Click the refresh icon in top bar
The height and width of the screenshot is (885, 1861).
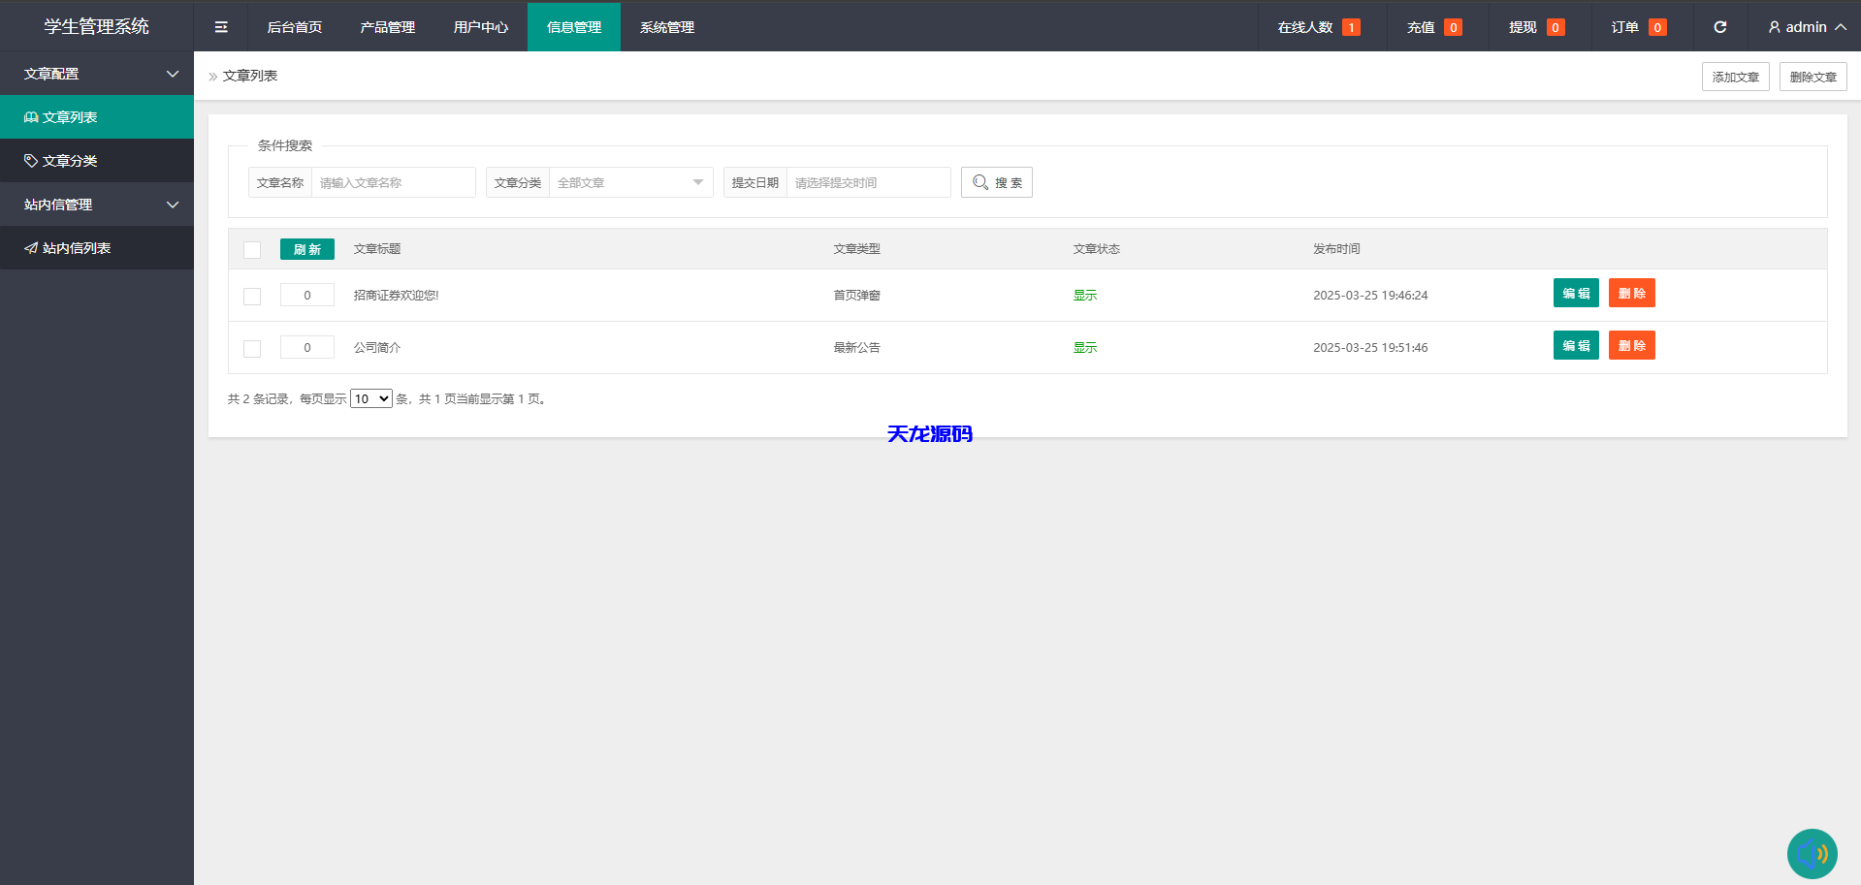pyautogui.click(x=1719, y=27)
